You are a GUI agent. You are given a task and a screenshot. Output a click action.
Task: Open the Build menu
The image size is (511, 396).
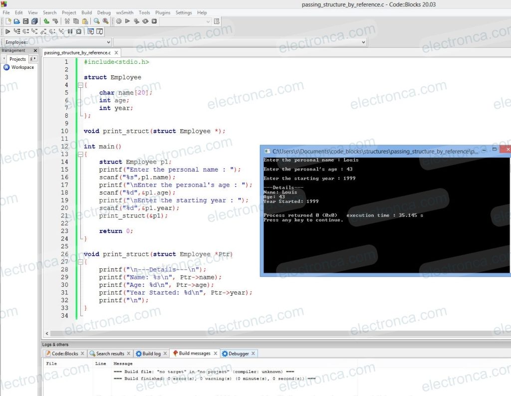[86, 12]
